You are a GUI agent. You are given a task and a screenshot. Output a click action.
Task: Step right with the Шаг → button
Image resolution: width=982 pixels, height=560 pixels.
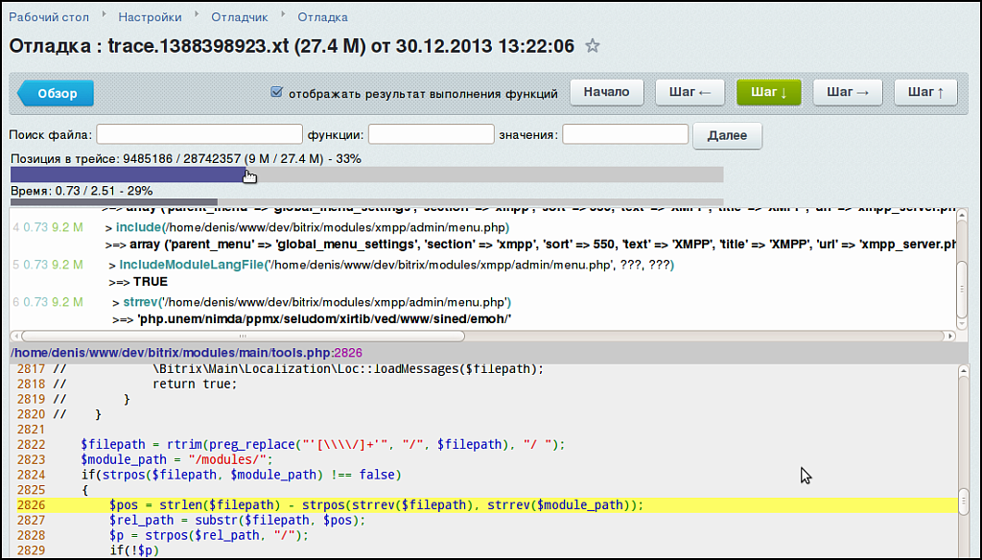point(847,92)
